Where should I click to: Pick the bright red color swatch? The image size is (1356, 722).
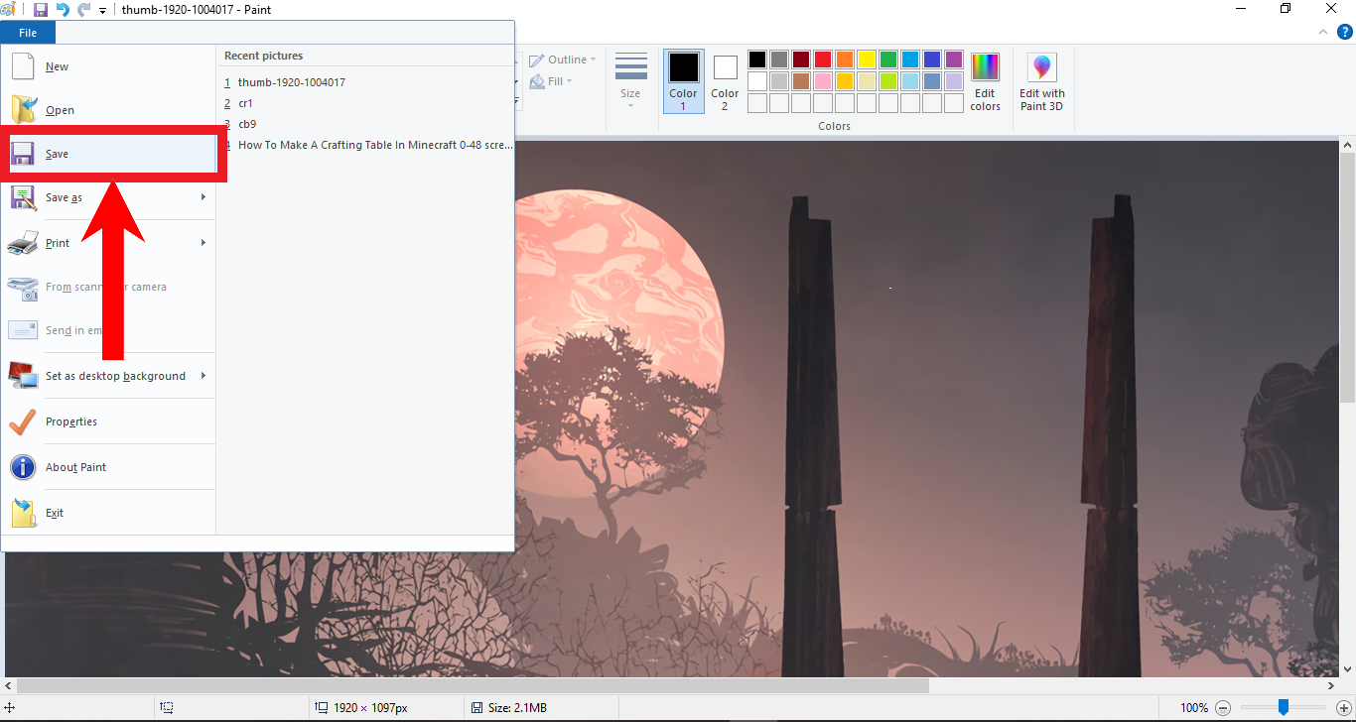point(823,60)
